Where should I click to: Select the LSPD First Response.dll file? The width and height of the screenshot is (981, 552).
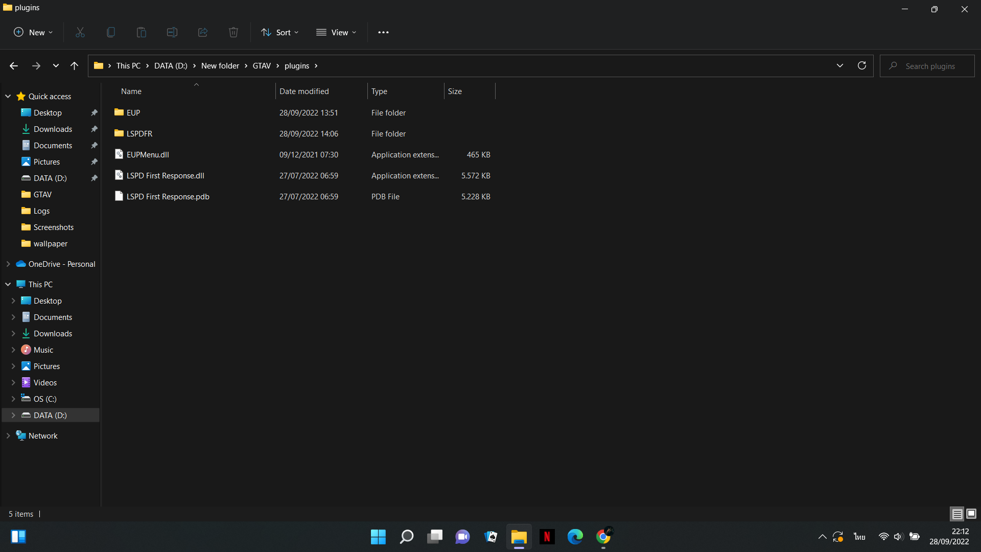tap(165, 175)
